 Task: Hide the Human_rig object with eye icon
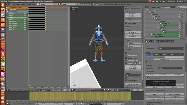(x=180, y=10)
